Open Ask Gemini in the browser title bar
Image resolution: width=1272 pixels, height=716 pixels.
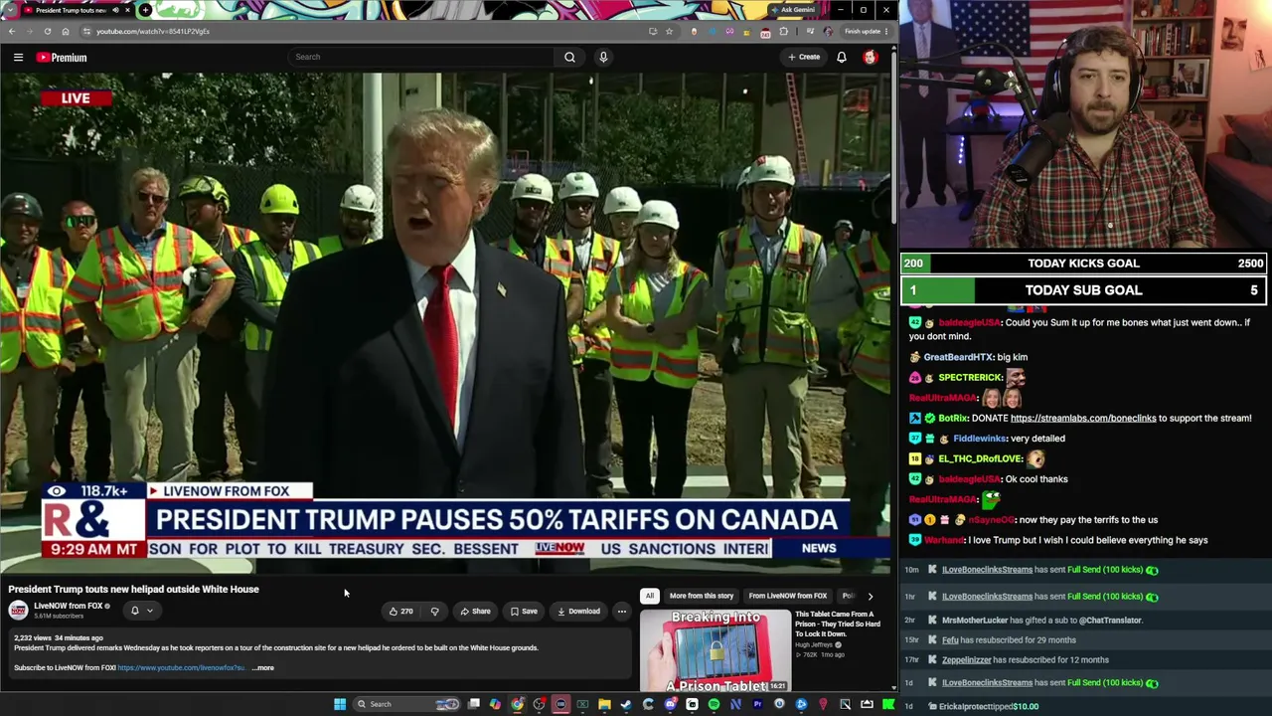[793, 10]
